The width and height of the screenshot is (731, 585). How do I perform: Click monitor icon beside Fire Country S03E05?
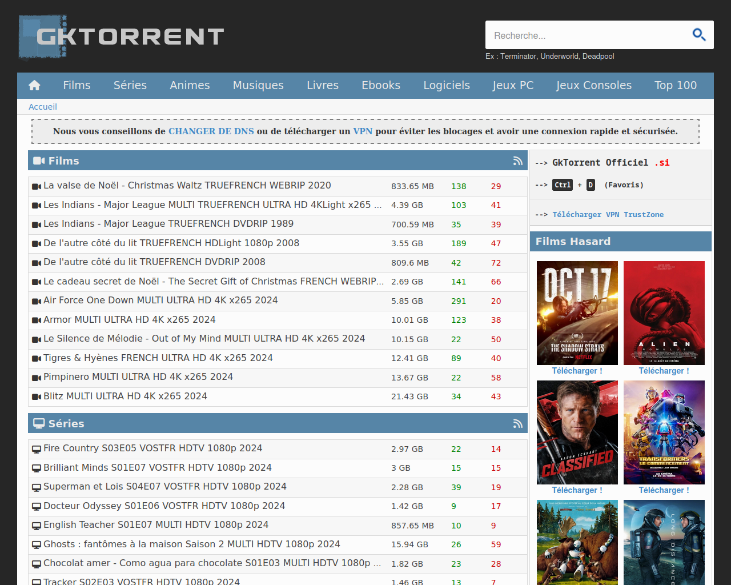click(37, 450)
